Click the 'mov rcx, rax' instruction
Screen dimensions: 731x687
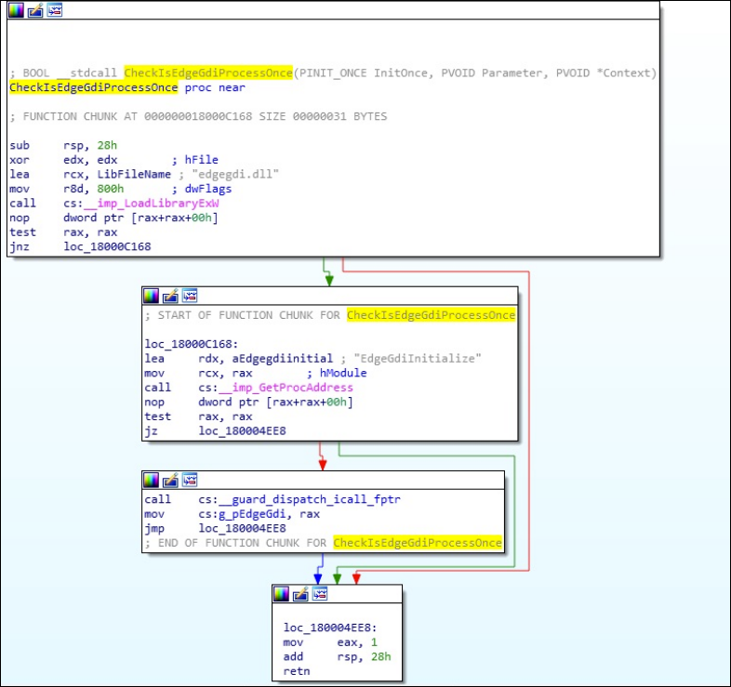pos(198,373)
